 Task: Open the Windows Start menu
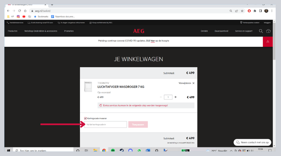click(x=8, y=150)
